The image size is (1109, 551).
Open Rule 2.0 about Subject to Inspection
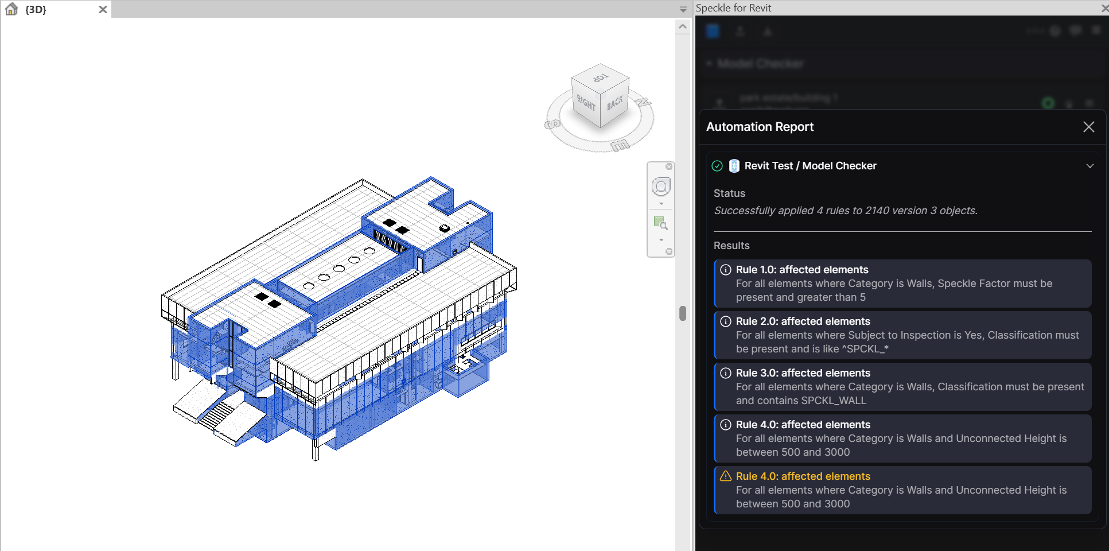pyautogui.click(x=903, y=335)
